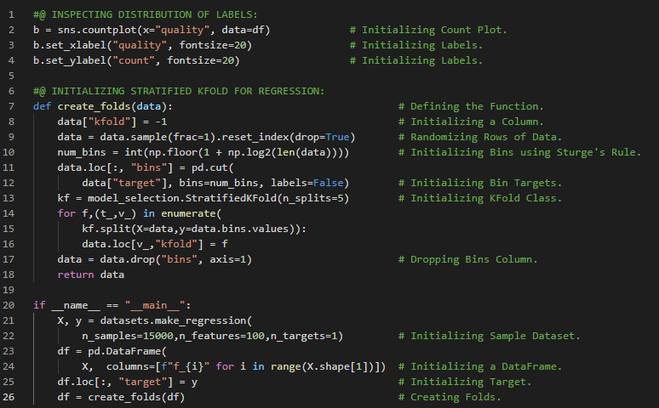Screen dimensions: 659x408
Task: Click the 'INITIALIZING STRATIFIED KFOLD FOR REGRESSION' comment
Action: 187,91
